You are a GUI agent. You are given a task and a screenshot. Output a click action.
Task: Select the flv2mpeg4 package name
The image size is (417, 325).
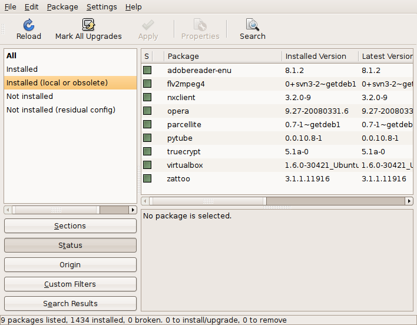tap(186, 84)
